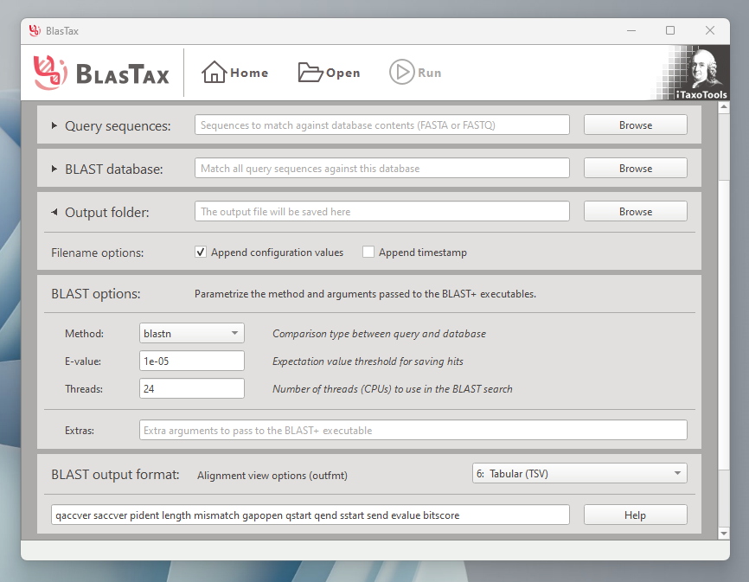Disable Append configuration values
This screenshot has width=749, height=582.
(x=200, y=252)
